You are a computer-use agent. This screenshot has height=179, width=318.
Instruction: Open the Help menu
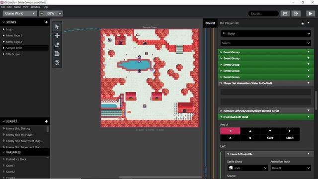pyautogui.click(x=45, y=7)
